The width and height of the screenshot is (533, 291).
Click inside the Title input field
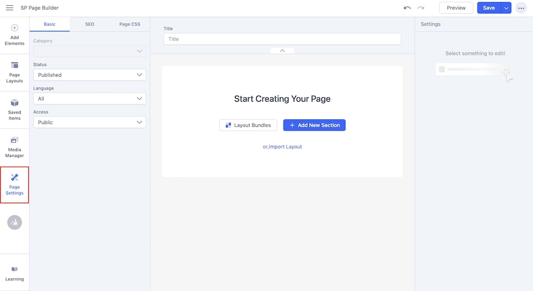282,39
